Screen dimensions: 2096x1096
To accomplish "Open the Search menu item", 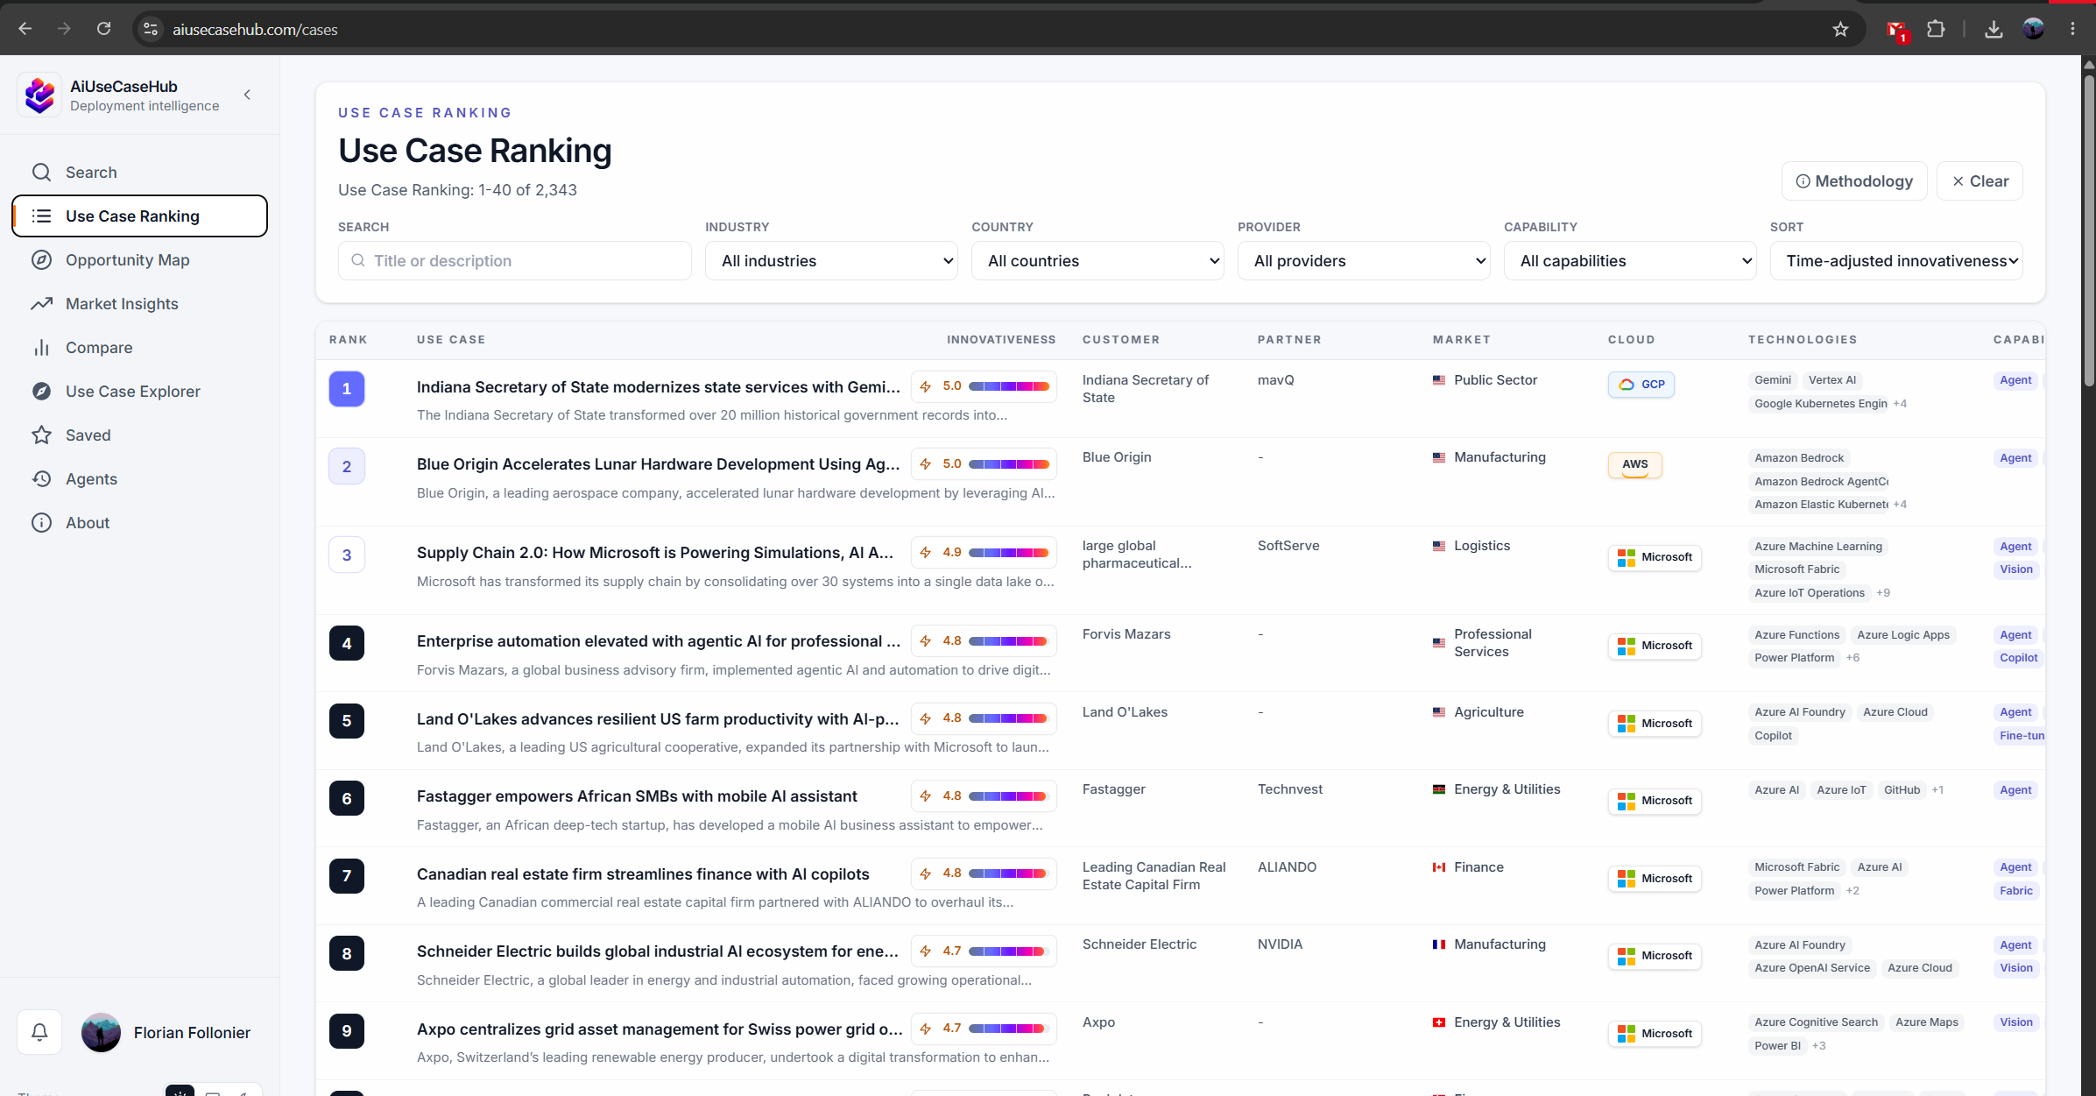I will point(140,173).
